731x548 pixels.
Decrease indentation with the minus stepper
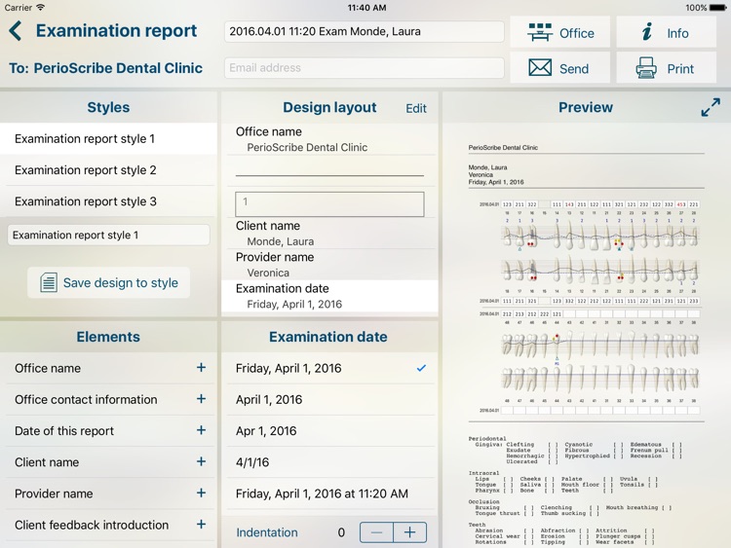(377, 532)
